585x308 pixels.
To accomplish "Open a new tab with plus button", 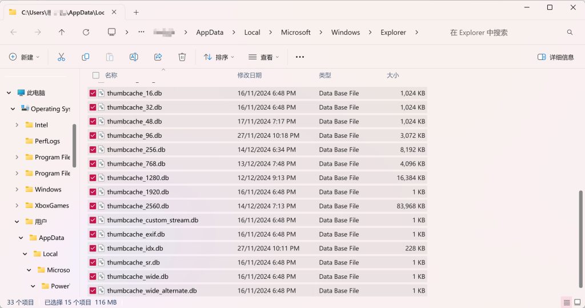I will tap(136, 13).
